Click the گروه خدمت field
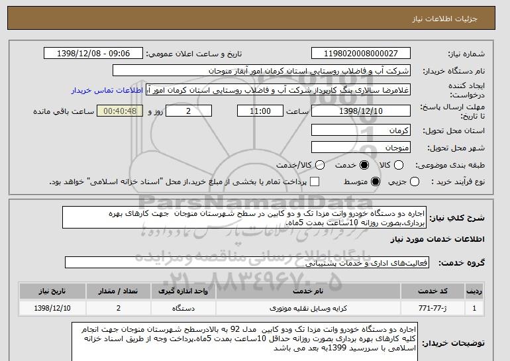The width and height of the screenshot is (510, 361). (247, 262)
